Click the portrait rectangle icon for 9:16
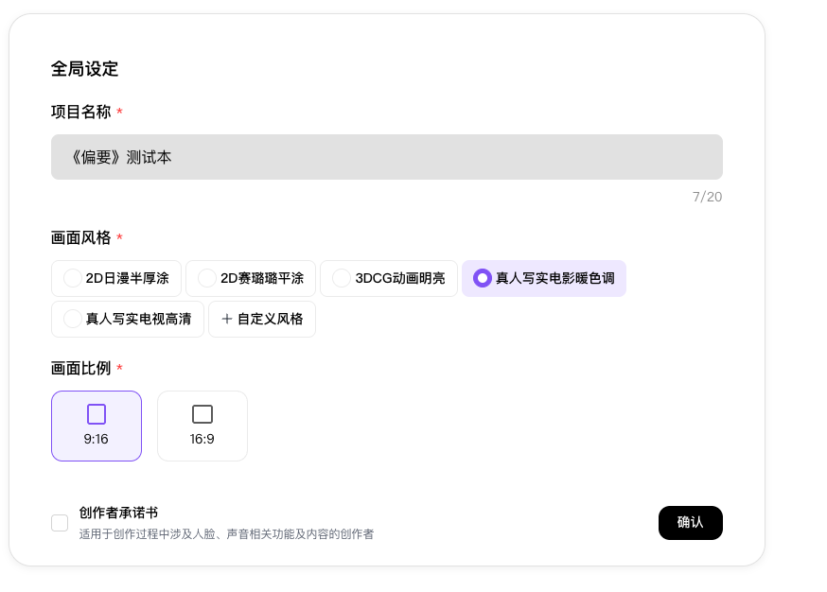827x592 pixels. point(97,414)
